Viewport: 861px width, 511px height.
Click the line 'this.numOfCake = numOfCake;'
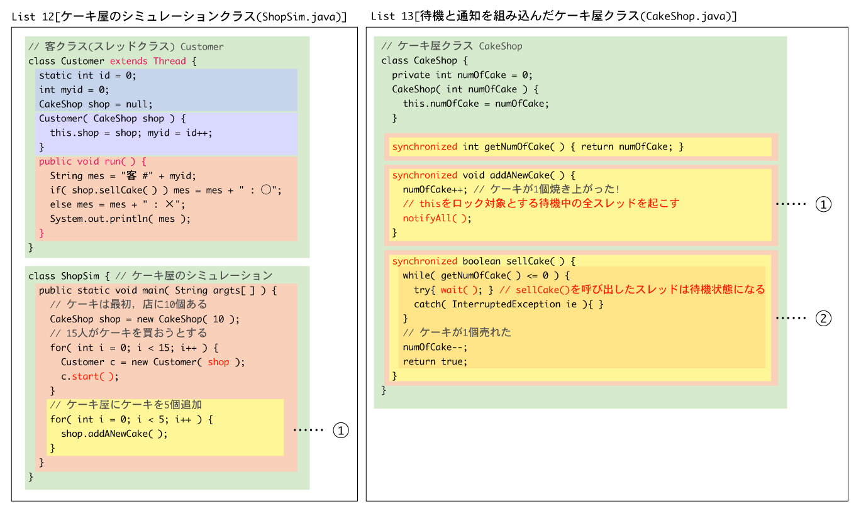point(476,104)
